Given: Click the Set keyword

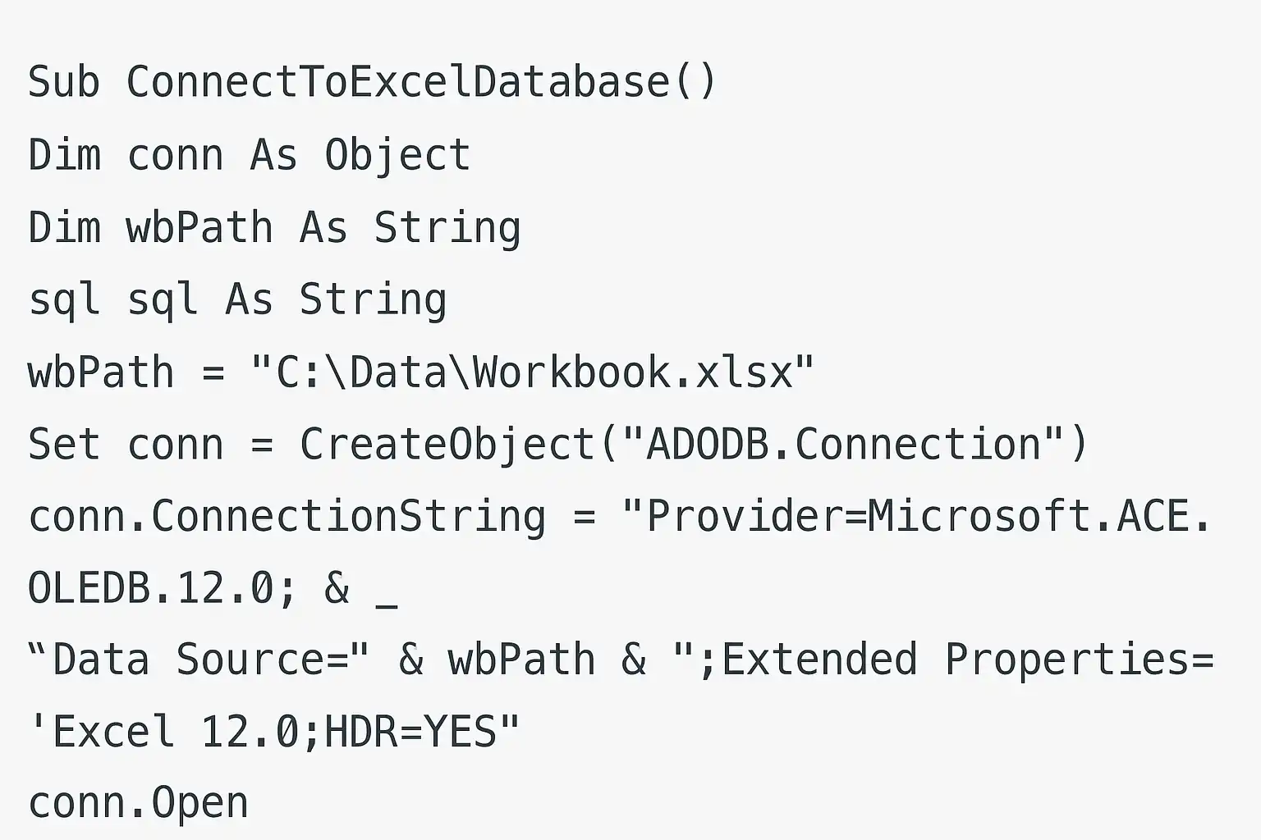Looking at the screenshot, I should 64,445.
